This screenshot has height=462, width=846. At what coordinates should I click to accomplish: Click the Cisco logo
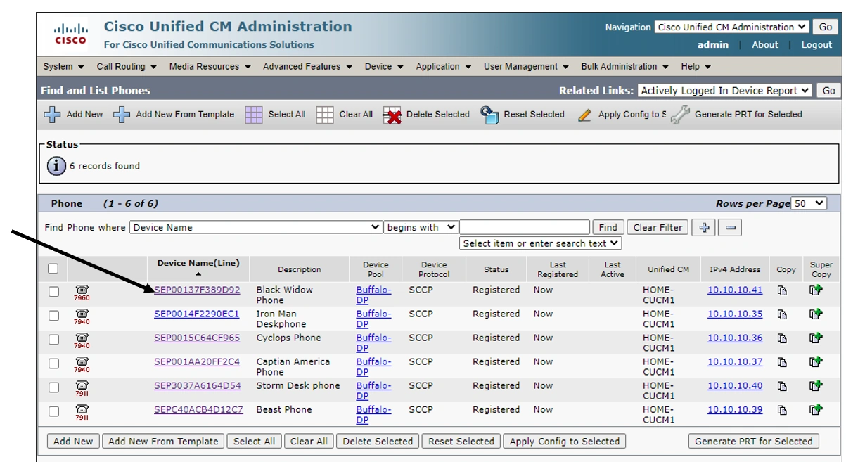pyautogui.click(x=71, y=34)
